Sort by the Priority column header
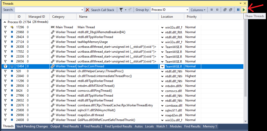The width and height of the screenshot is (267, 131). tap(192, 17)
